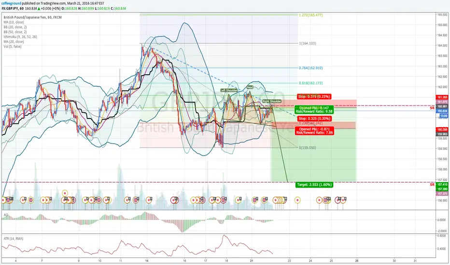
Task: Click the 0.764(162.910) Fibonacci label
Action: pyautogui.click(x=311, y=68)
